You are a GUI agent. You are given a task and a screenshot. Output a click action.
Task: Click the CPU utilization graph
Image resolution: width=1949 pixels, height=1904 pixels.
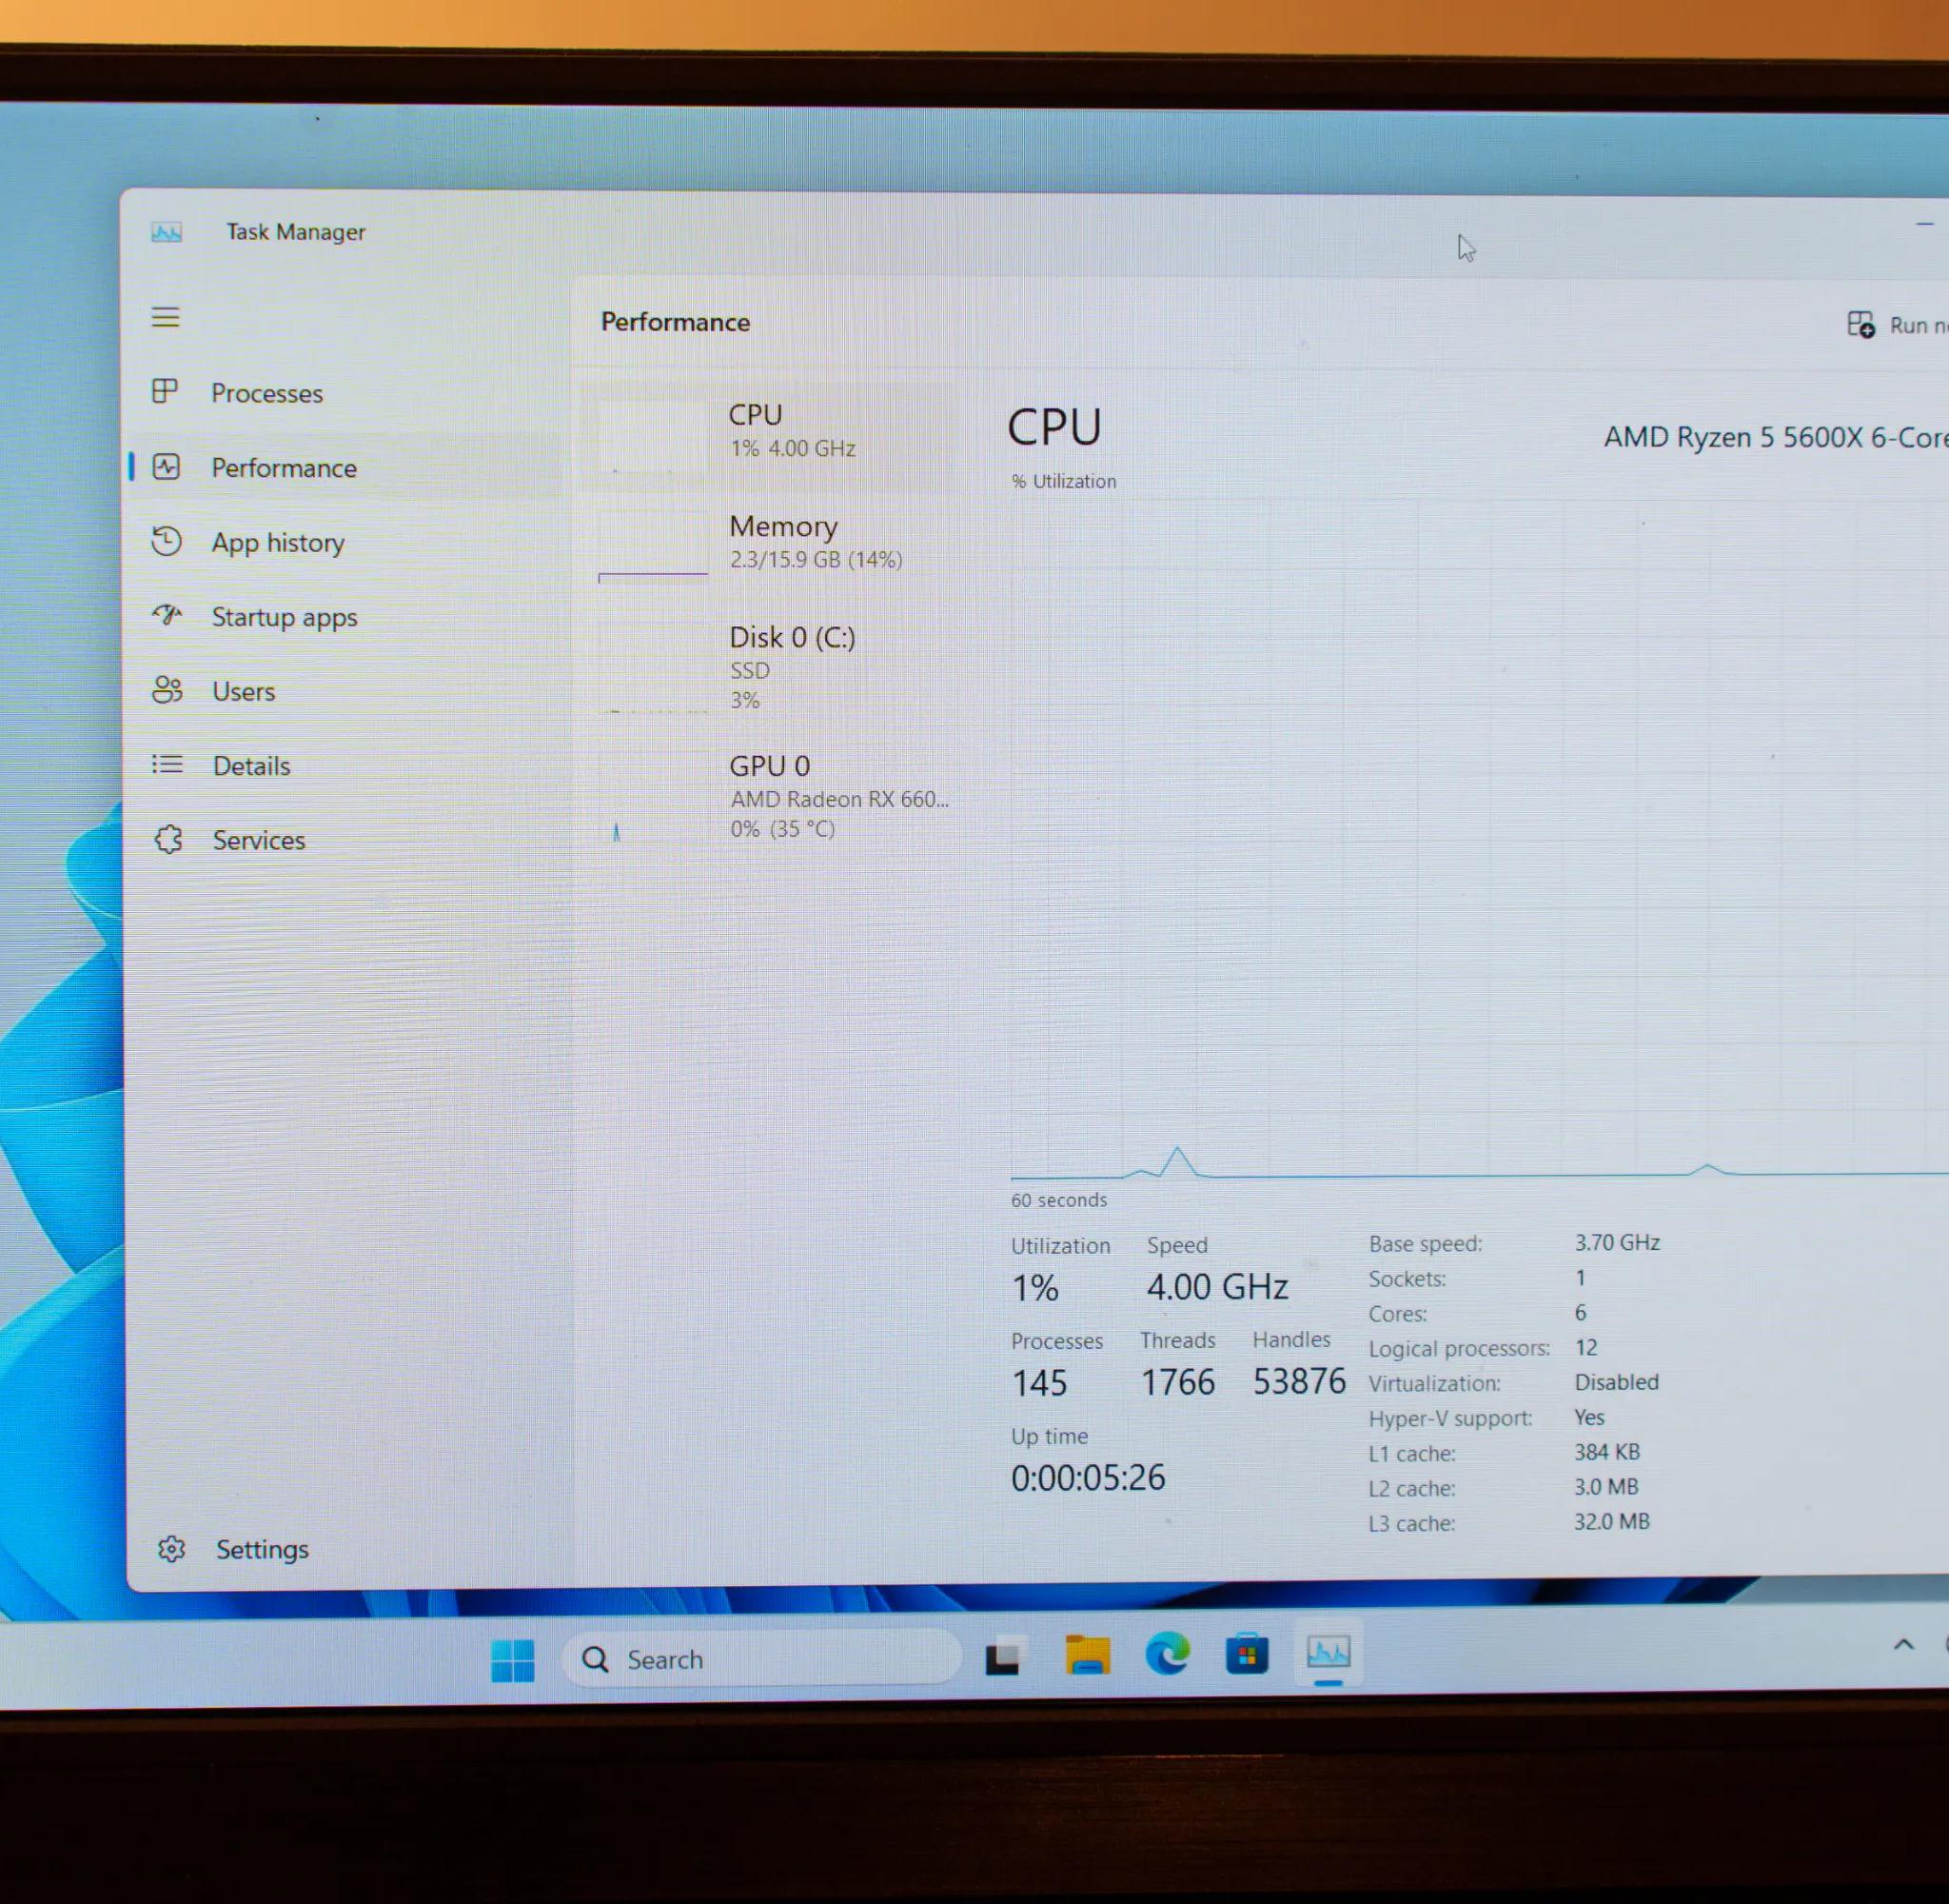(1479, 842)
